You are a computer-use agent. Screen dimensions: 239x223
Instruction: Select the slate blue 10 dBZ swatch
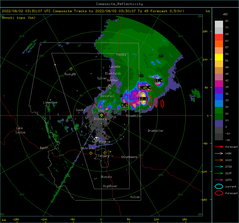(x=219, y=123)
